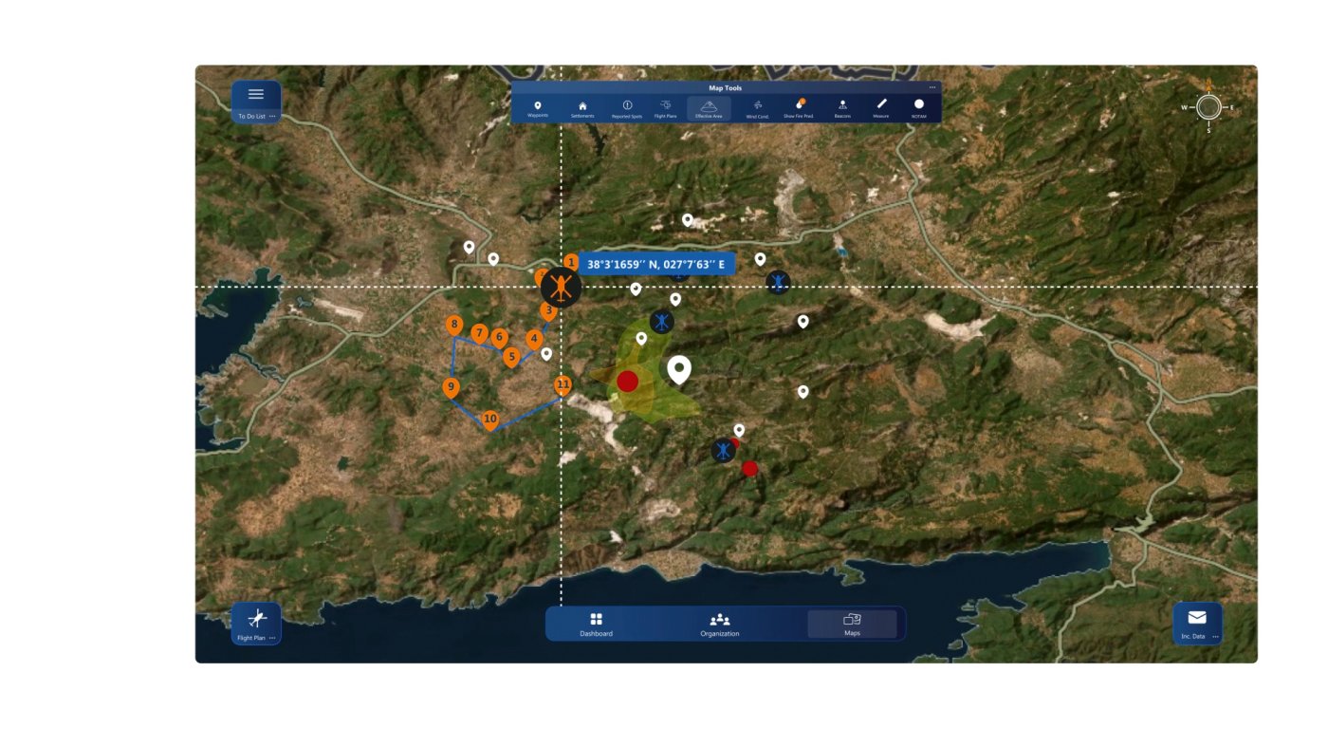Toggle the Effective Area overlay
This screenshot has height=747, width=1328.
(x=709, y=108)
